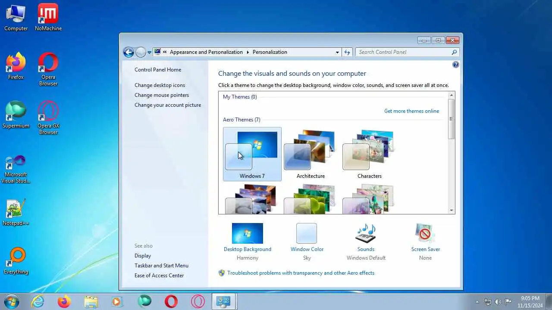Open the Windows Start menu

(x=12, y=301)
